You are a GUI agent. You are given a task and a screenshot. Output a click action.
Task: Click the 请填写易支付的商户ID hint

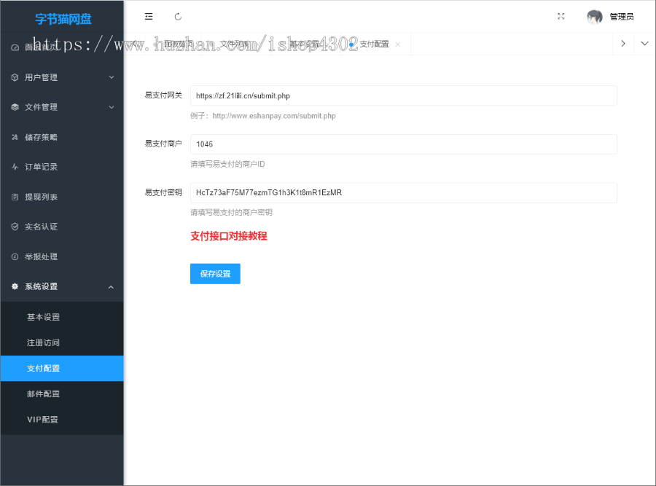(x=227, y=164)
